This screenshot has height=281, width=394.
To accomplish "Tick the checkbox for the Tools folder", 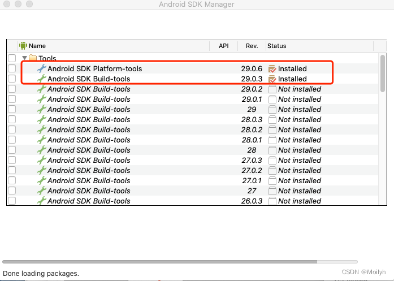I will [x=12, y=58].
